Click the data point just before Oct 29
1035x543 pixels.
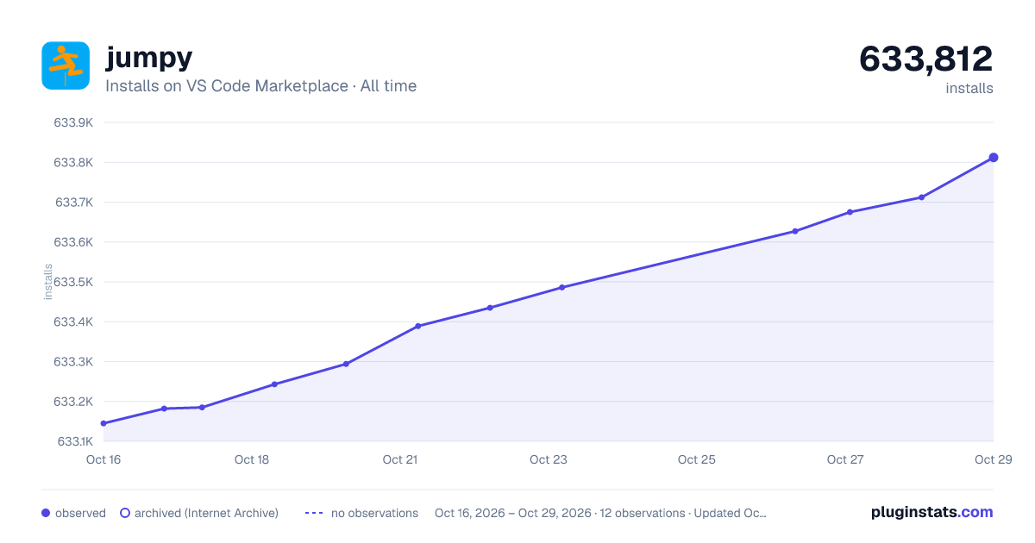click(x=921, y=197)
